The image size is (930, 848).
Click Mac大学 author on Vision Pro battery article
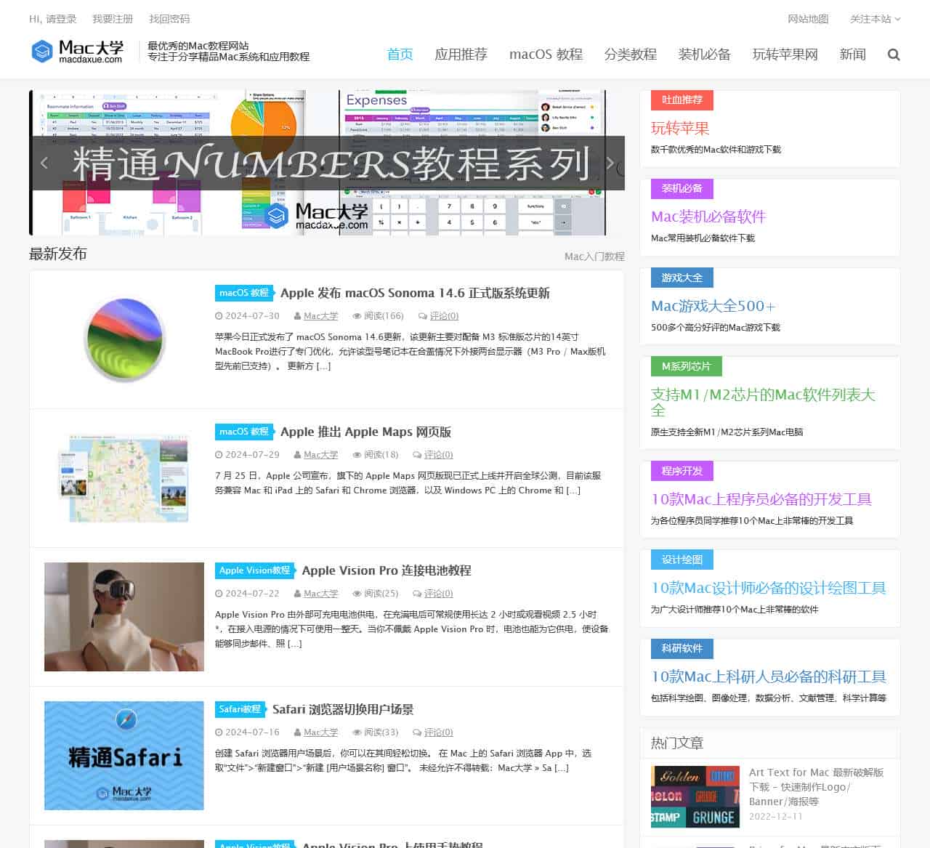pyautogui.click(x=320, y=594)
